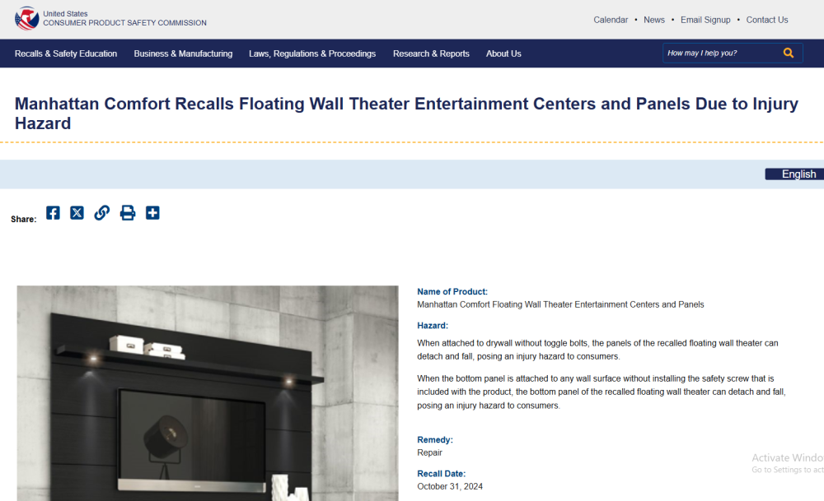The width and height of the screenshot is (824, 501).
Task: Type in the 'How may I help you?' field
Action: pyautogui.click(x=719, y=53)
